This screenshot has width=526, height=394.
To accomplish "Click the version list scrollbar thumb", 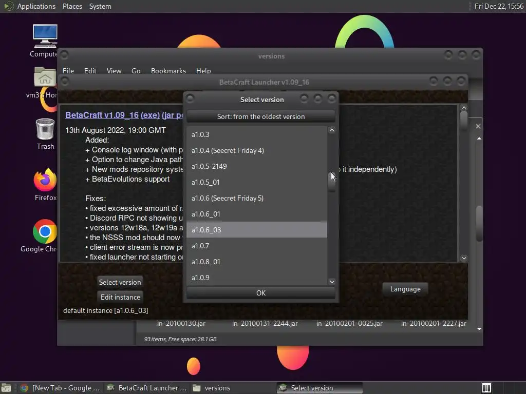I will pyautogui.click(x=332, y=182).
